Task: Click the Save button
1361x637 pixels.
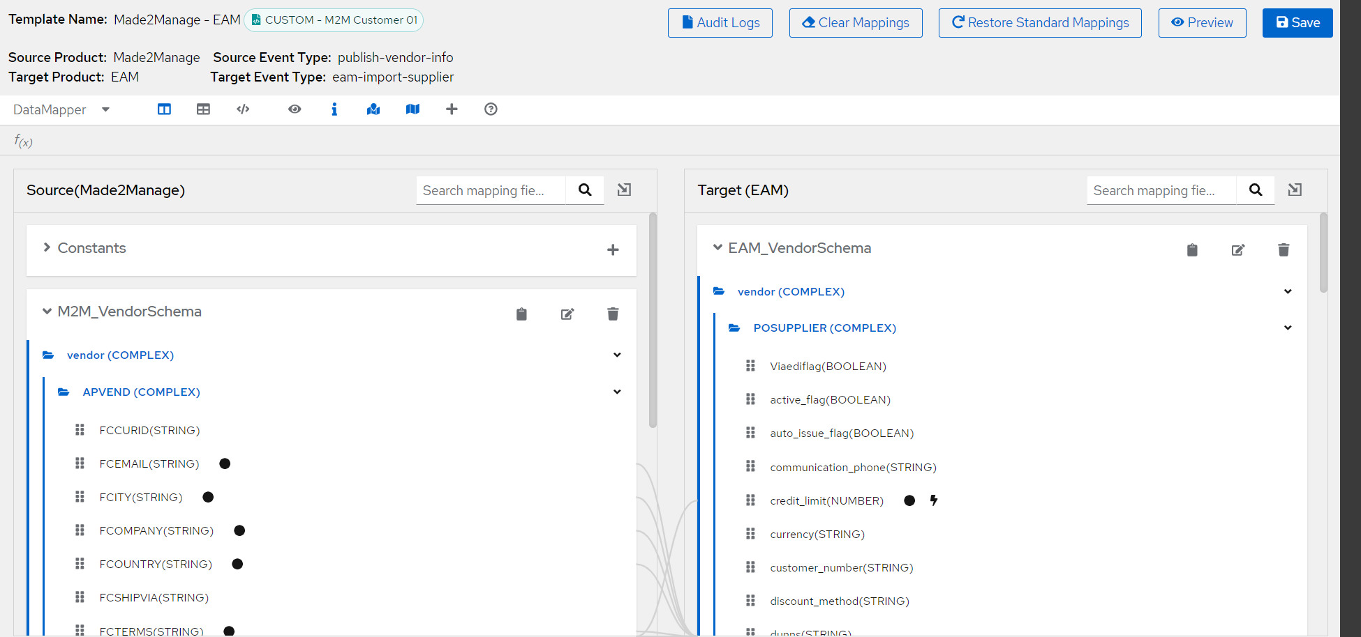Action: coord(1297,23)
